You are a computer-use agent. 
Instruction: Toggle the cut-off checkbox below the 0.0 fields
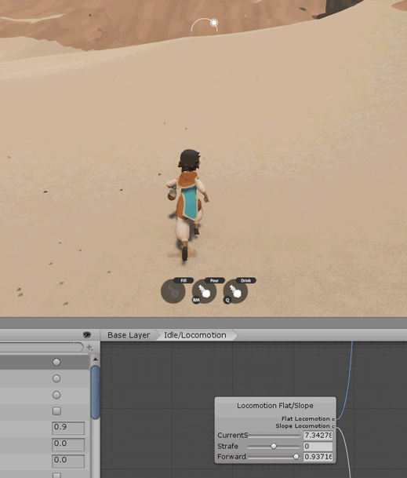coord(56,475)
